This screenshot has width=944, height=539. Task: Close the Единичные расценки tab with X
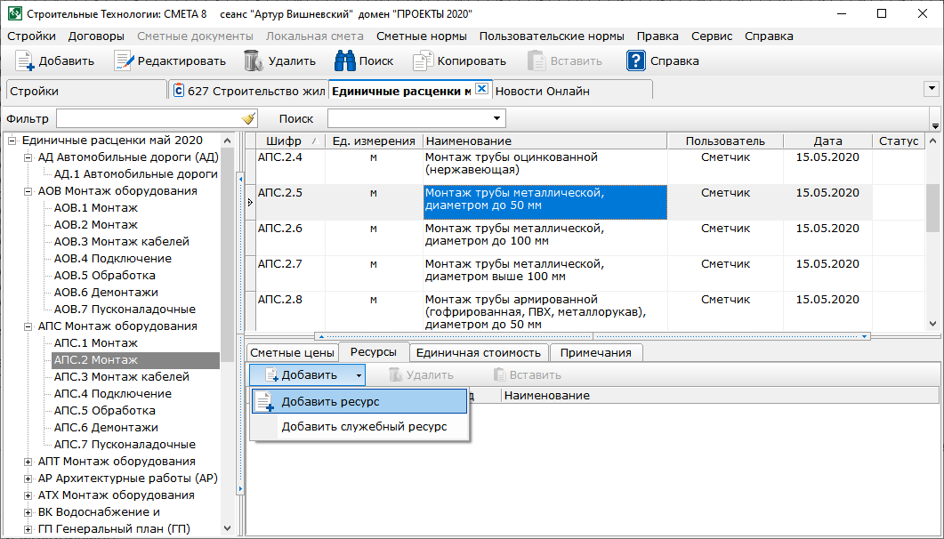pyautogui.click(x=481, y=89)
